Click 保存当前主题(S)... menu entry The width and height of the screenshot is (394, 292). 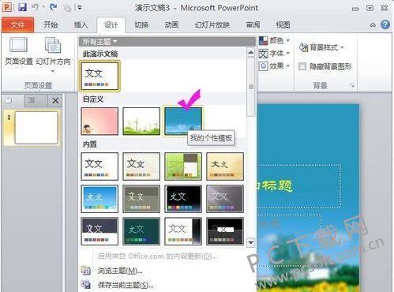(x=126, y=285)
